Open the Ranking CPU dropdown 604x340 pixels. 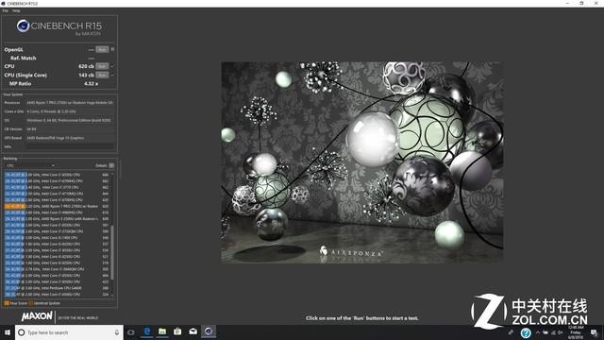(30, 165)
